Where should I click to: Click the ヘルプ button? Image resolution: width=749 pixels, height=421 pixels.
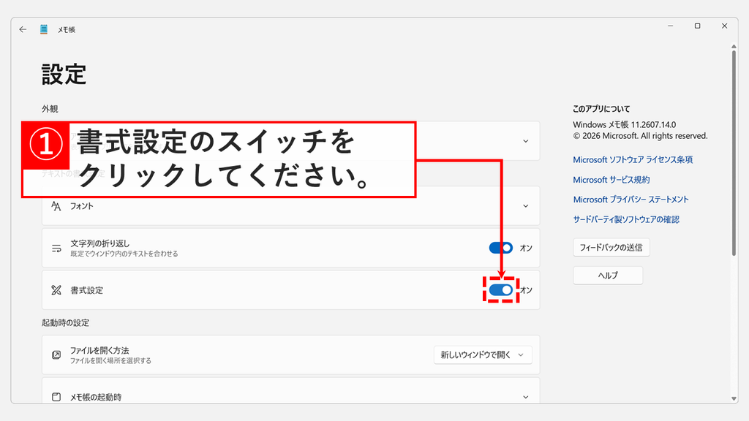coord(608,276)
